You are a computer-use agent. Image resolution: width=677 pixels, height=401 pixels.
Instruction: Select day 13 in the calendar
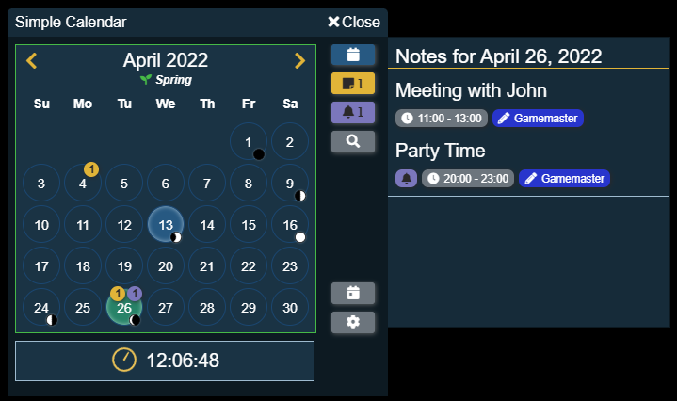coord(165,225)
